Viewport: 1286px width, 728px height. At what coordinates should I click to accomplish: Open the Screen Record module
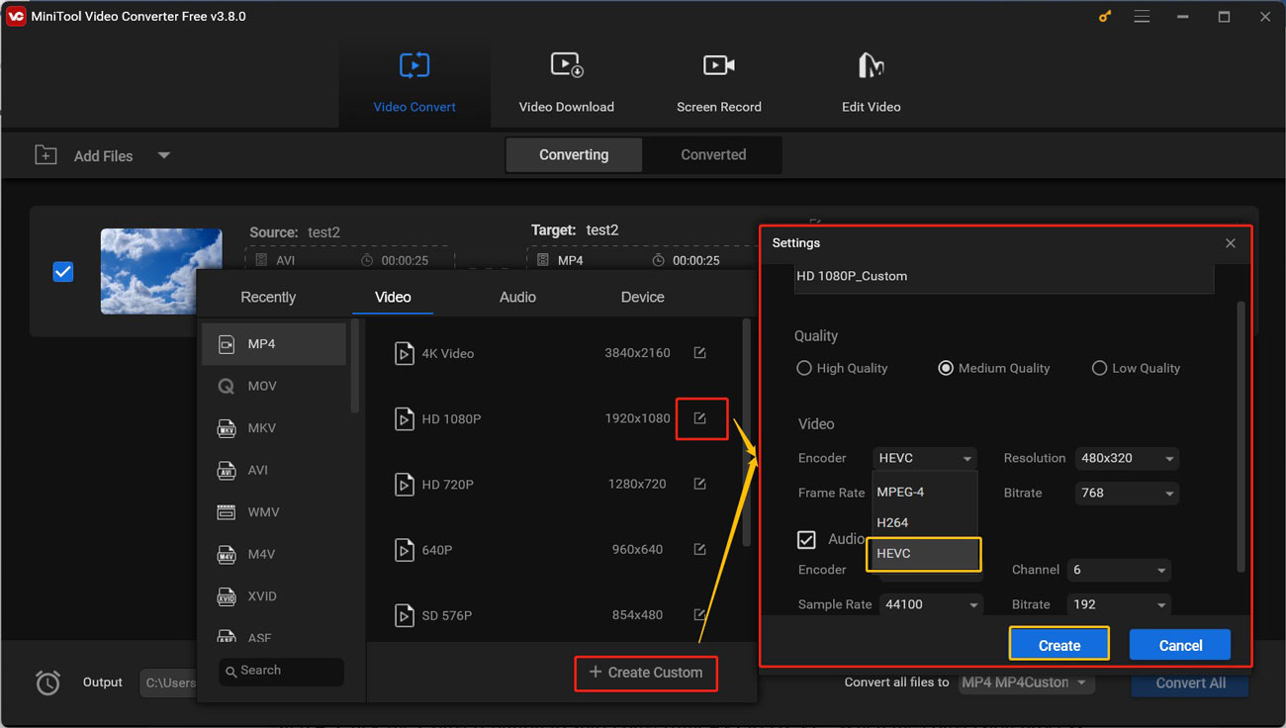[x=719, y=84]
